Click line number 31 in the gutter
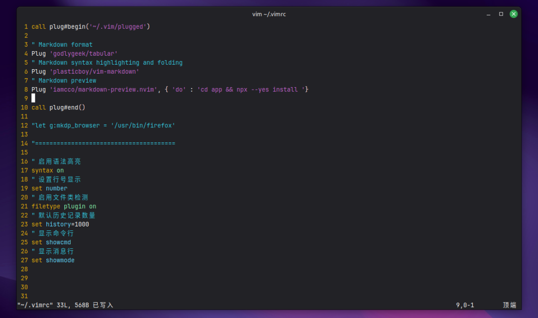Screen dimensions: 538x318 (x=24, y=296)
